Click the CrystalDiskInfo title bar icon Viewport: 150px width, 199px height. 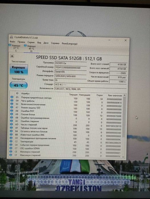12,37
